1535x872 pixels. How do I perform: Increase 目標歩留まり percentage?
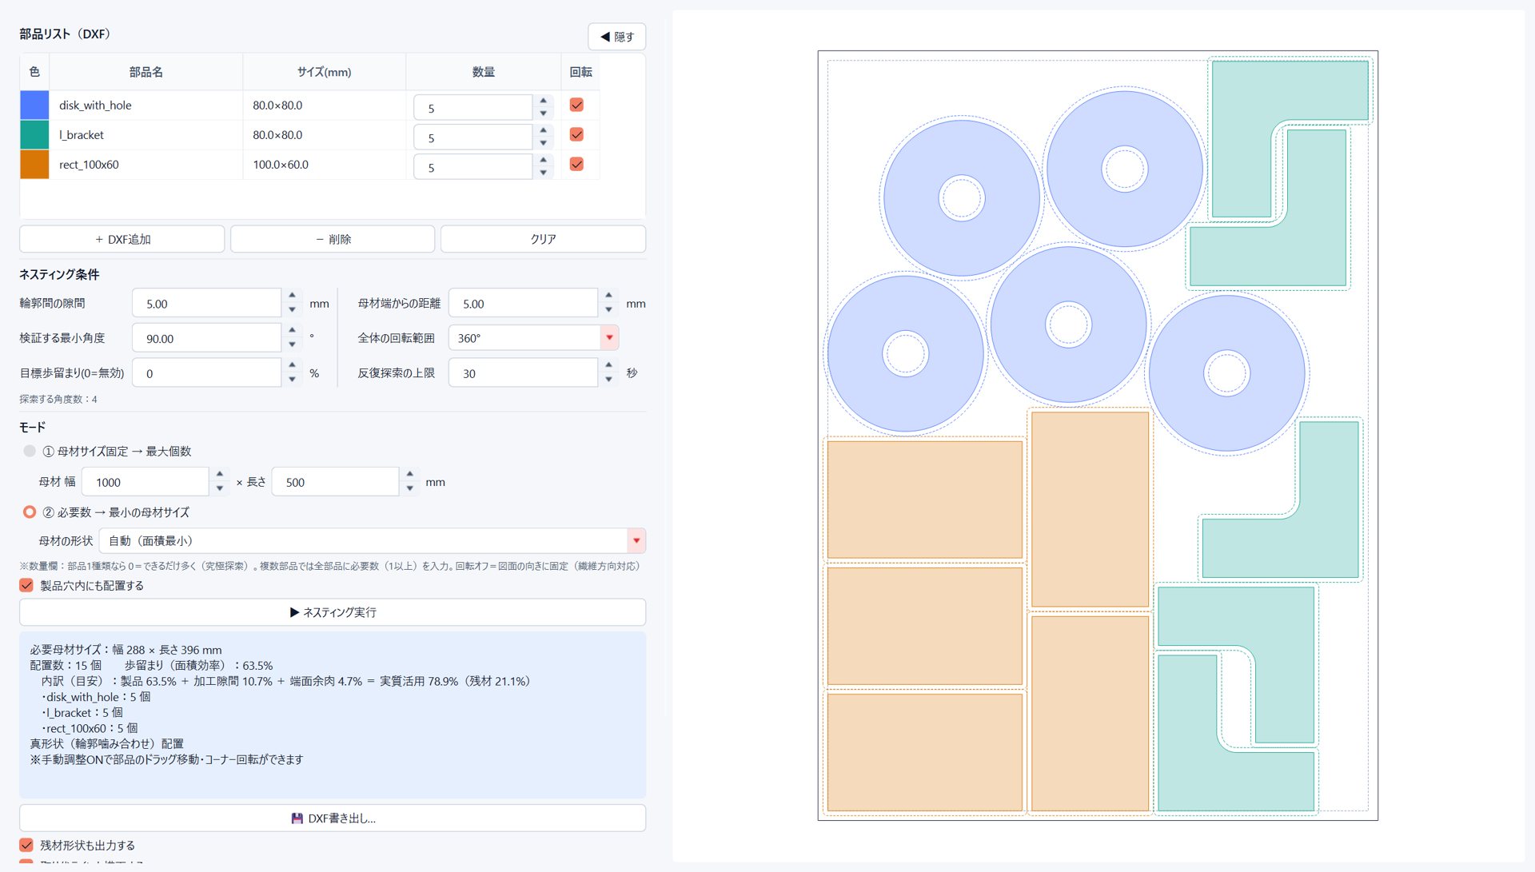[x=293, y=366]
